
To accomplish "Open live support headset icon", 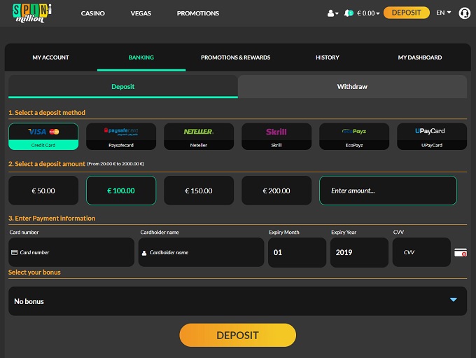I will pyautogui.click(x=464, y=13).
